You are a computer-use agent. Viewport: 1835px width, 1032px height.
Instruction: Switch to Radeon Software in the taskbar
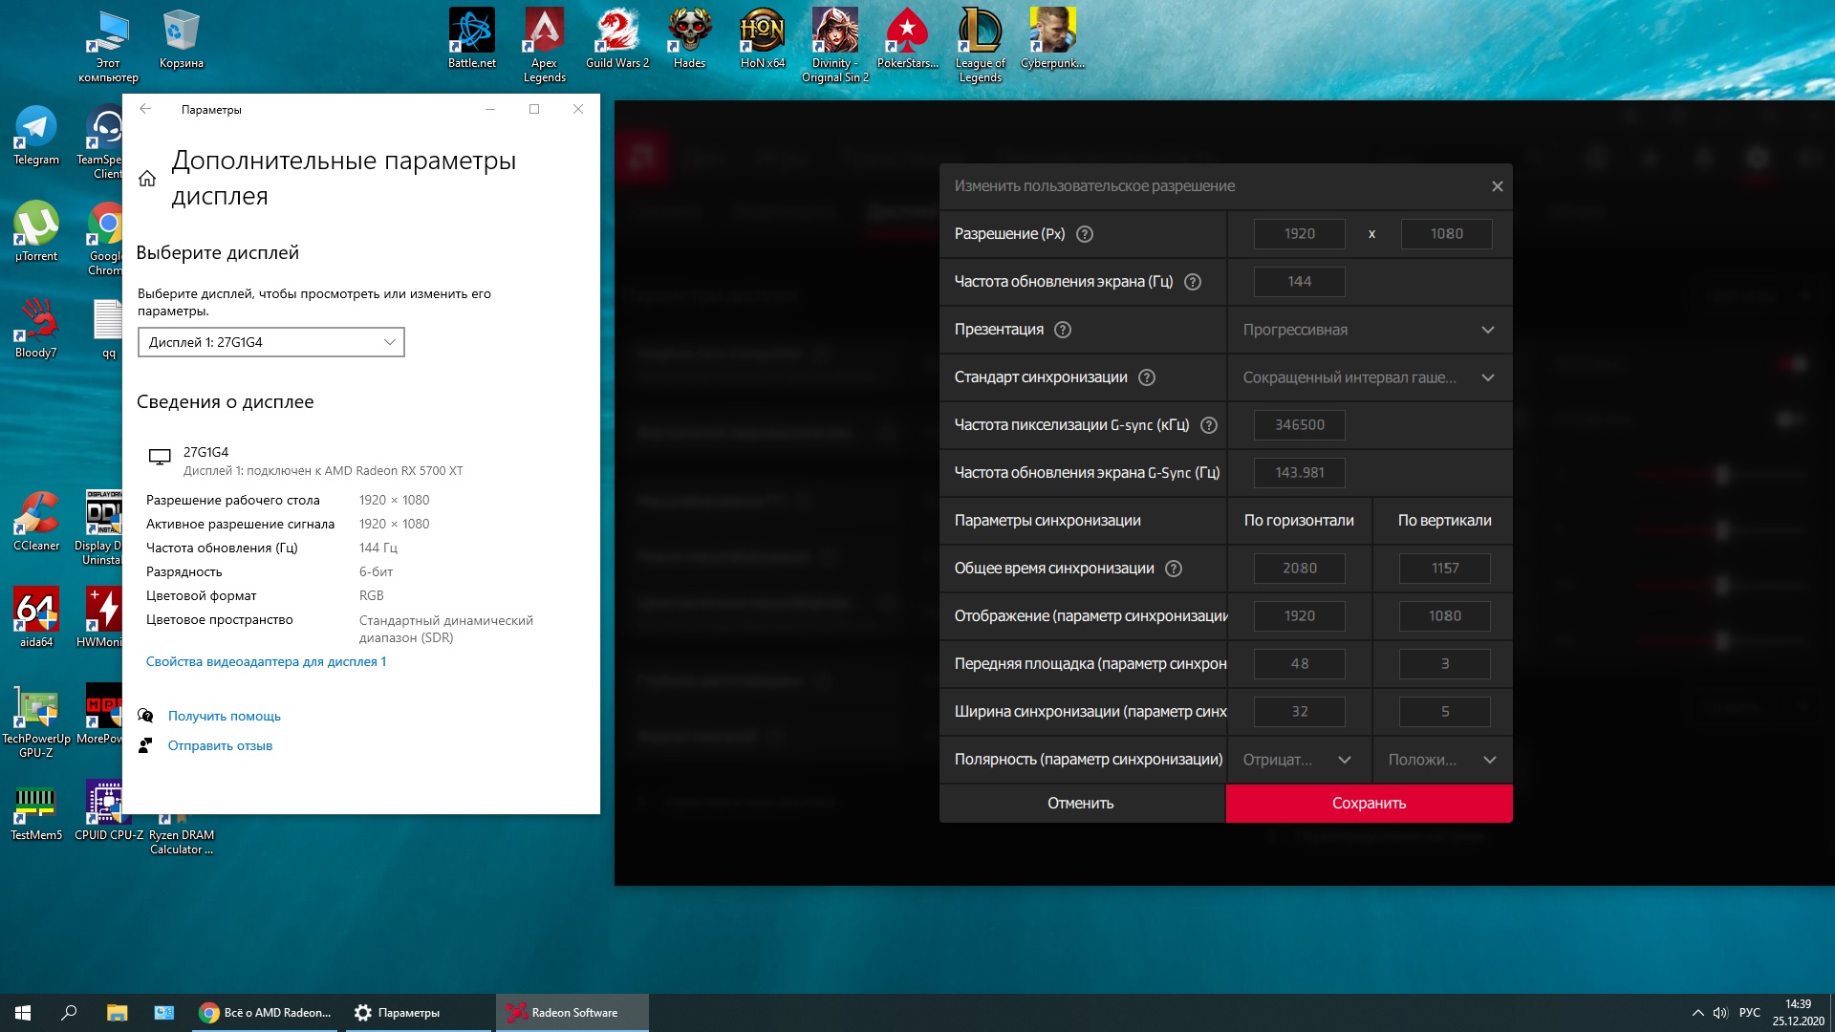pos(572,1013)
